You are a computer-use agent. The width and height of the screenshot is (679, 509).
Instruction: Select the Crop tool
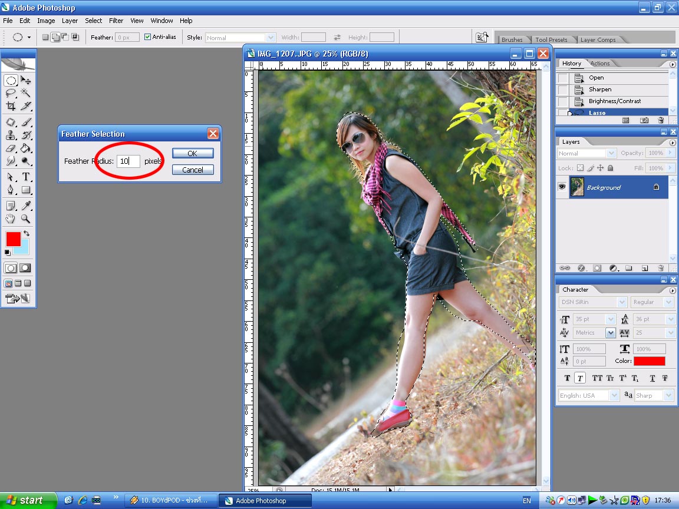click(x=11, y=105)
